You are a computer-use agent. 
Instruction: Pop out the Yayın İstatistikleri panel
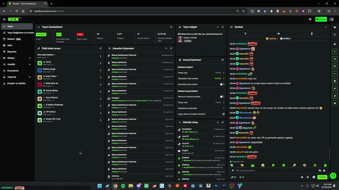click(x=171, y=27)
